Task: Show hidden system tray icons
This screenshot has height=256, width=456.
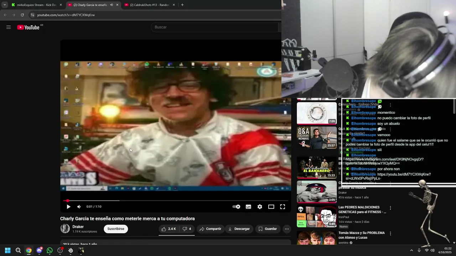Action: 411,250
